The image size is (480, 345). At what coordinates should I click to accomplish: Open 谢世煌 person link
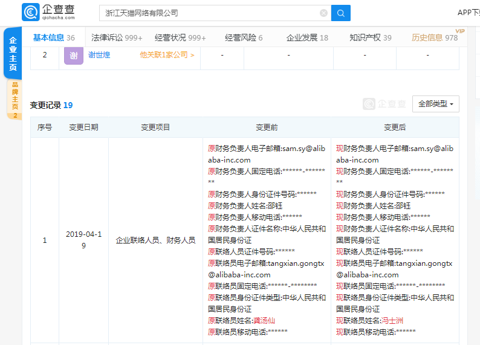tap(99, 55)
